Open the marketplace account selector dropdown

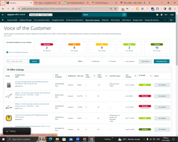(41, 15)
